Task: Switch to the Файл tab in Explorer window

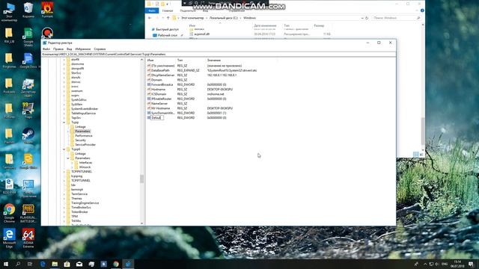Action: pos(152,10)
